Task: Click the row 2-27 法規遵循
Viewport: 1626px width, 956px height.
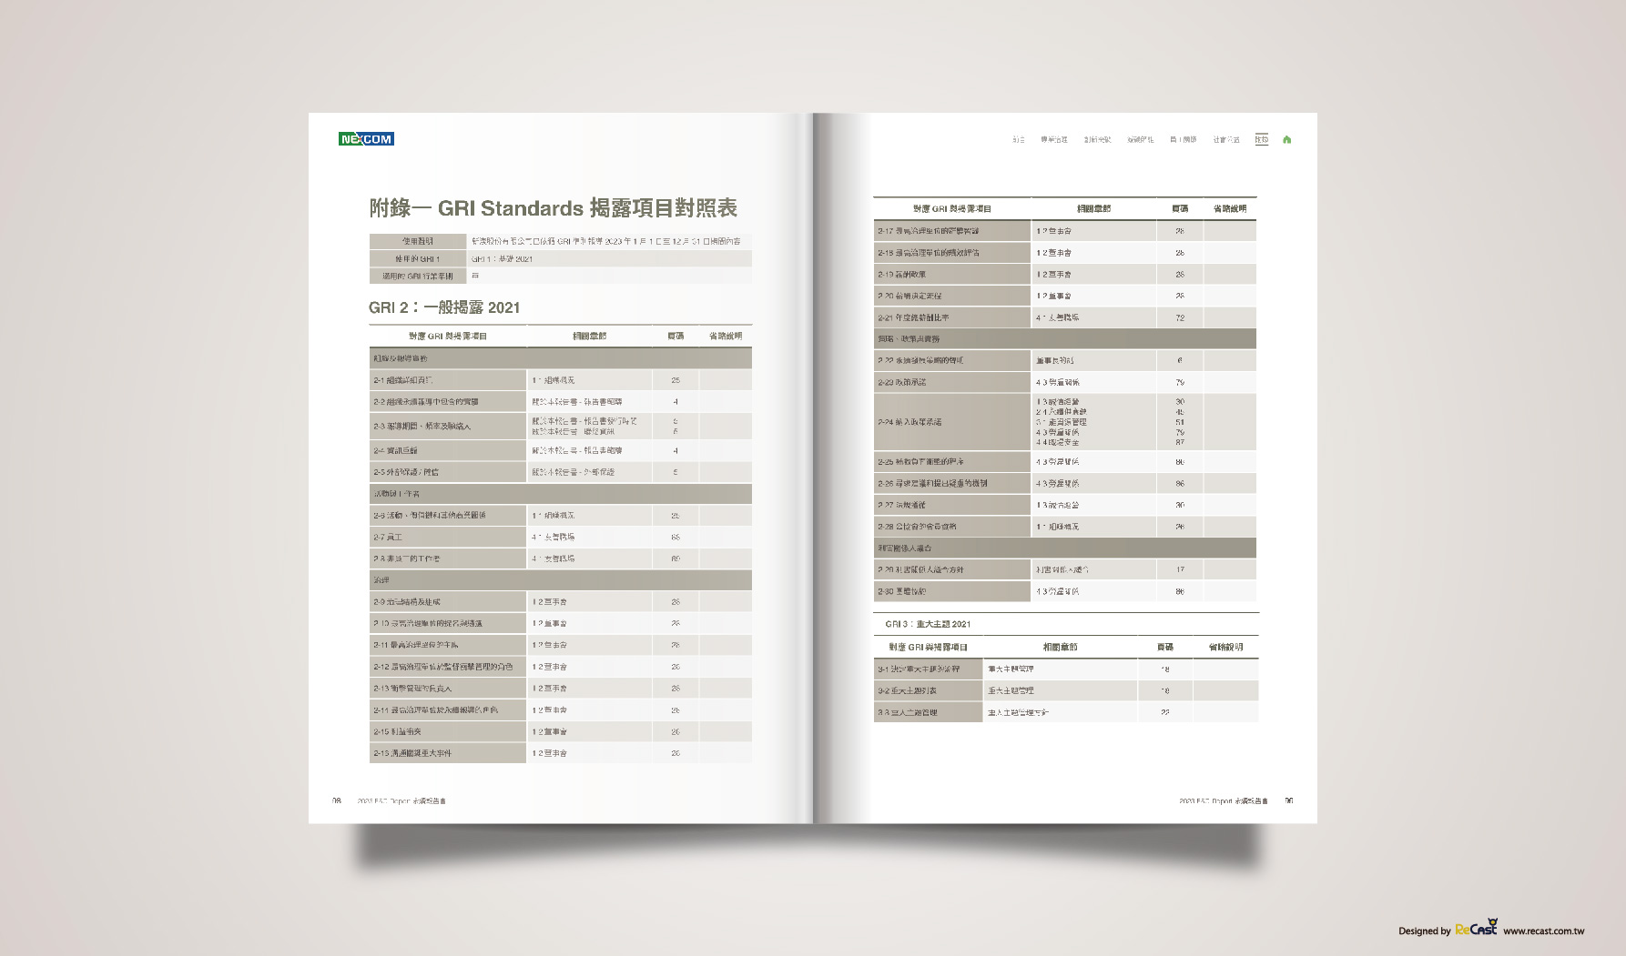Action: point(1065,505)
